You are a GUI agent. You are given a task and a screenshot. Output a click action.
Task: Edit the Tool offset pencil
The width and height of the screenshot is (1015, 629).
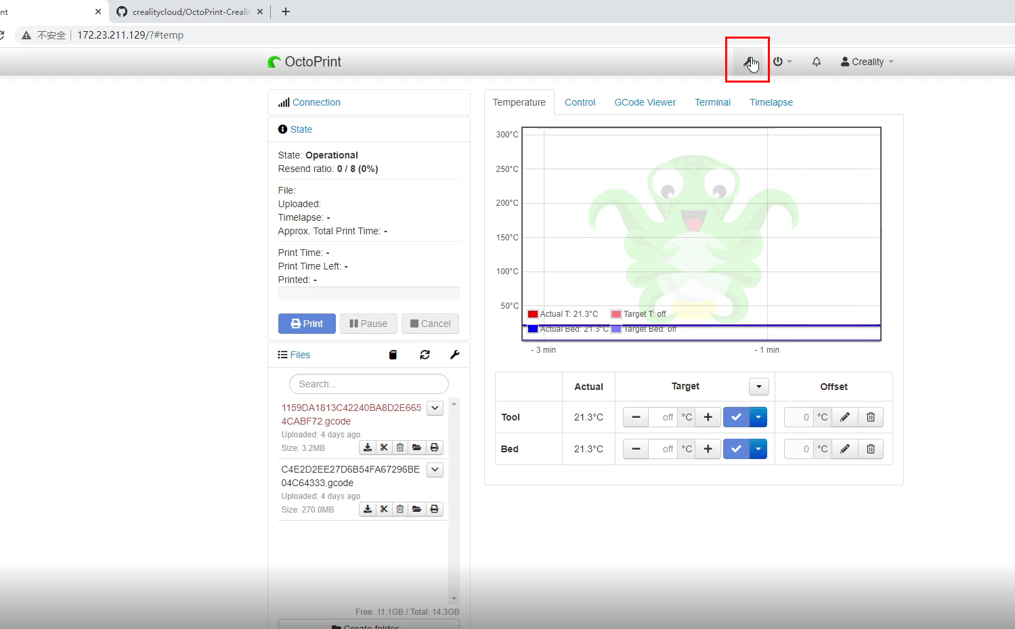coord(845,417)
